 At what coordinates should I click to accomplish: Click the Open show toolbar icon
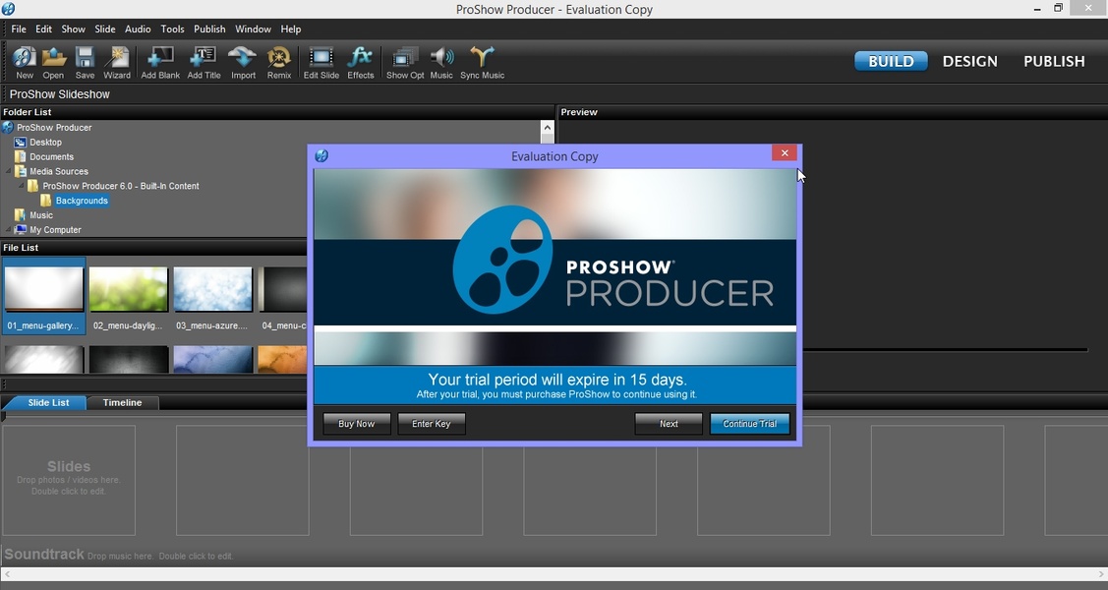(x=53, y=62)
